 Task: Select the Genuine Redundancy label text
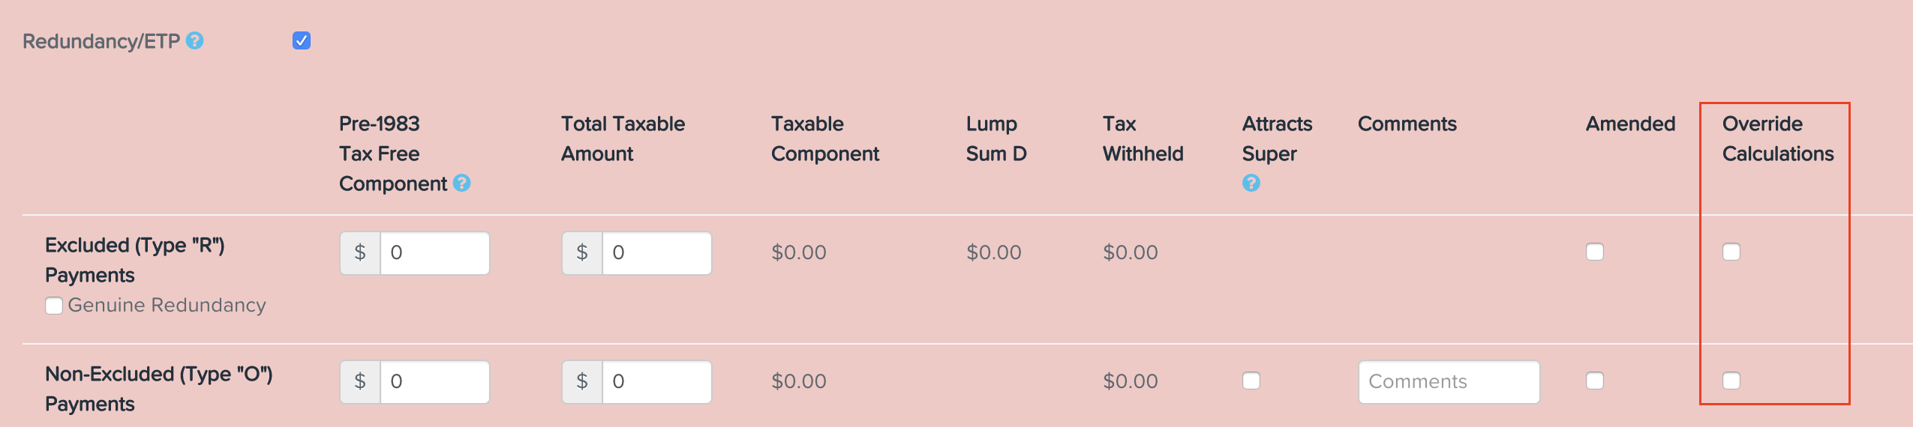tap(167, 306)
